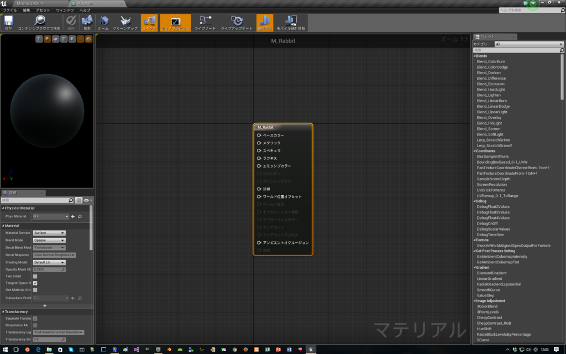Enable the Two Sided checkbox
The image size is (566, 354).
(35, 277)
